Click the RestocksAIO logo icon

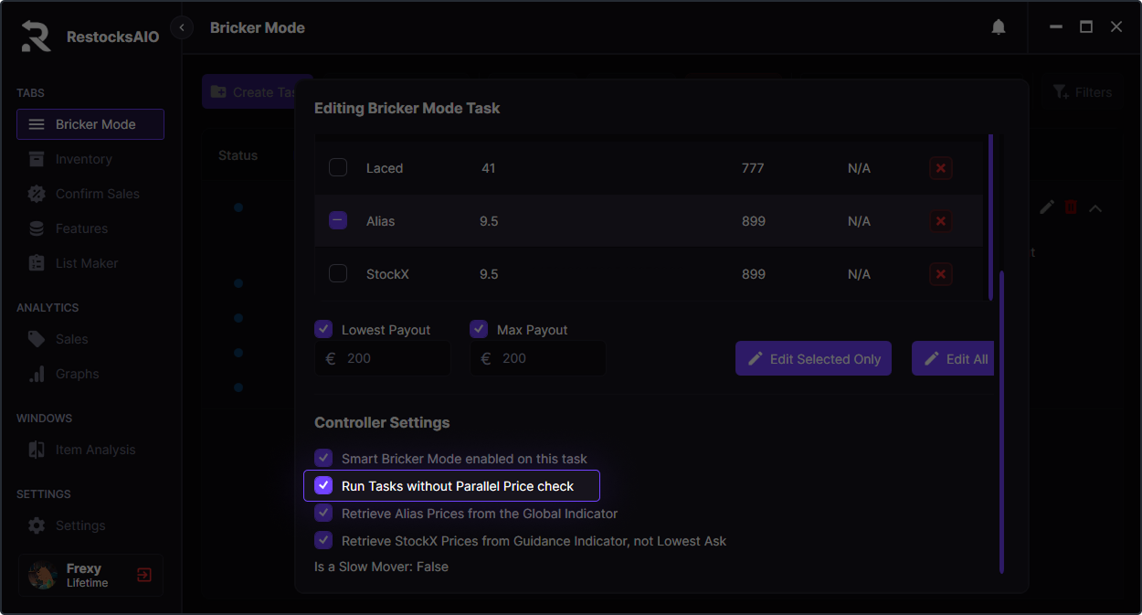[x=37, y=37]
